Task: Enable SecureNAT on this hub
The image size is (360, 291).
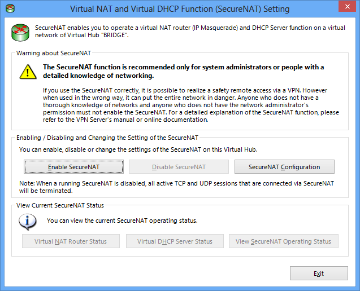Action: tap(73, 166)
